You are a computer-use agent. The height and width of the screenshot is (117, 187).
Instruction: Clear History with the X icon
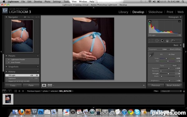(x=38, y=72)
